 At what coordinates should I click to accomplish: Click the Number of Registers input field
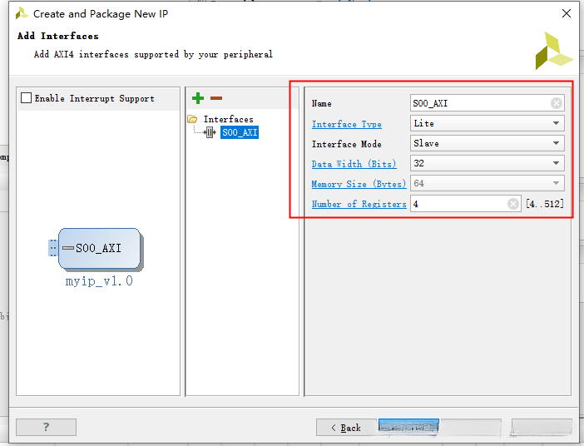coord(466,204)
